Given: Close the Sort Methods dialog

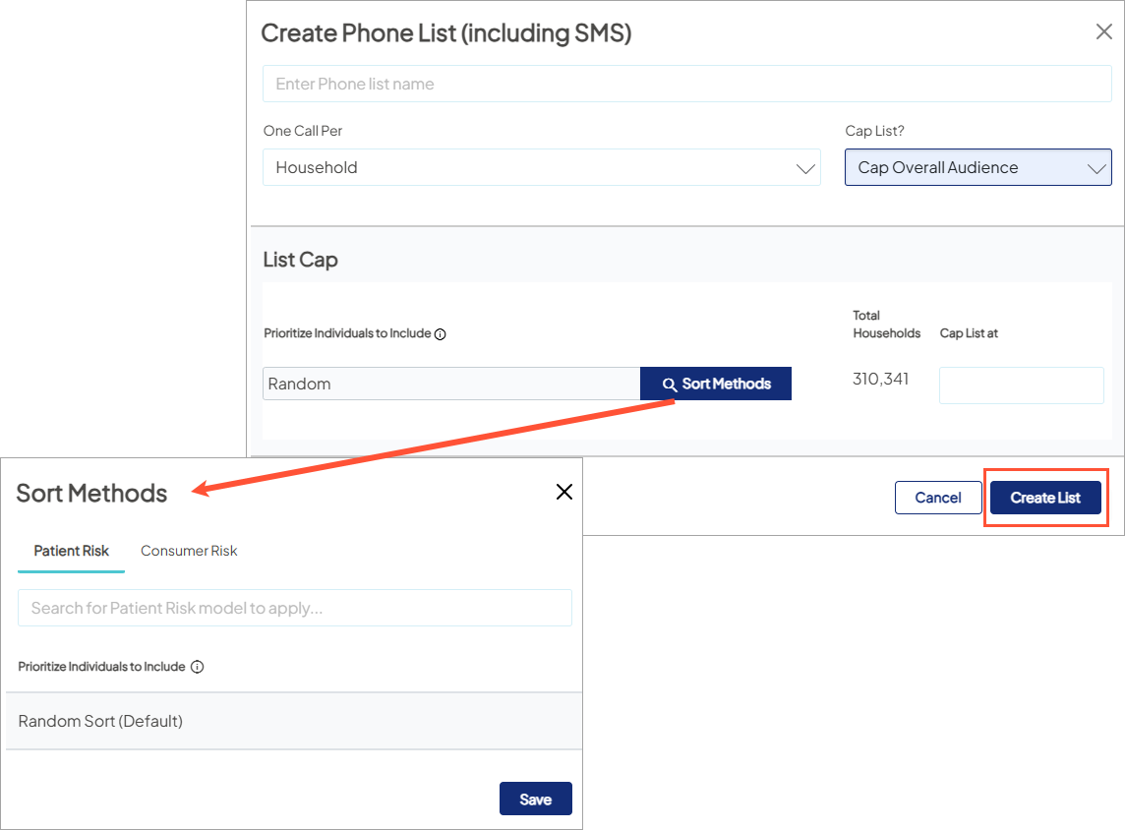Looking at the screenshot, I should pyautogui.click(x=563, y=492).
